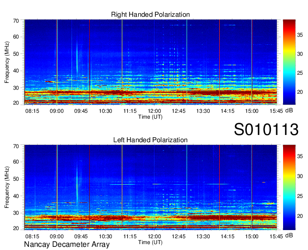This screenshot has width=308, height=250.
Task: Click 08:15 time tick on Right Handed plot
Action: pos(32,111)
